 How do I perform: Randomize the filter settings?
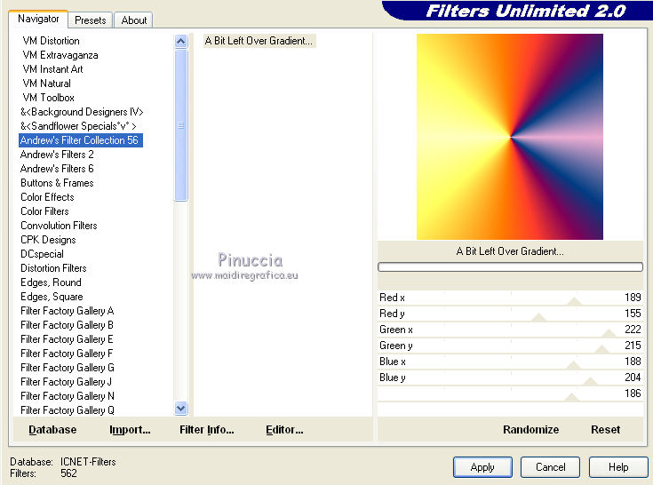530,430
